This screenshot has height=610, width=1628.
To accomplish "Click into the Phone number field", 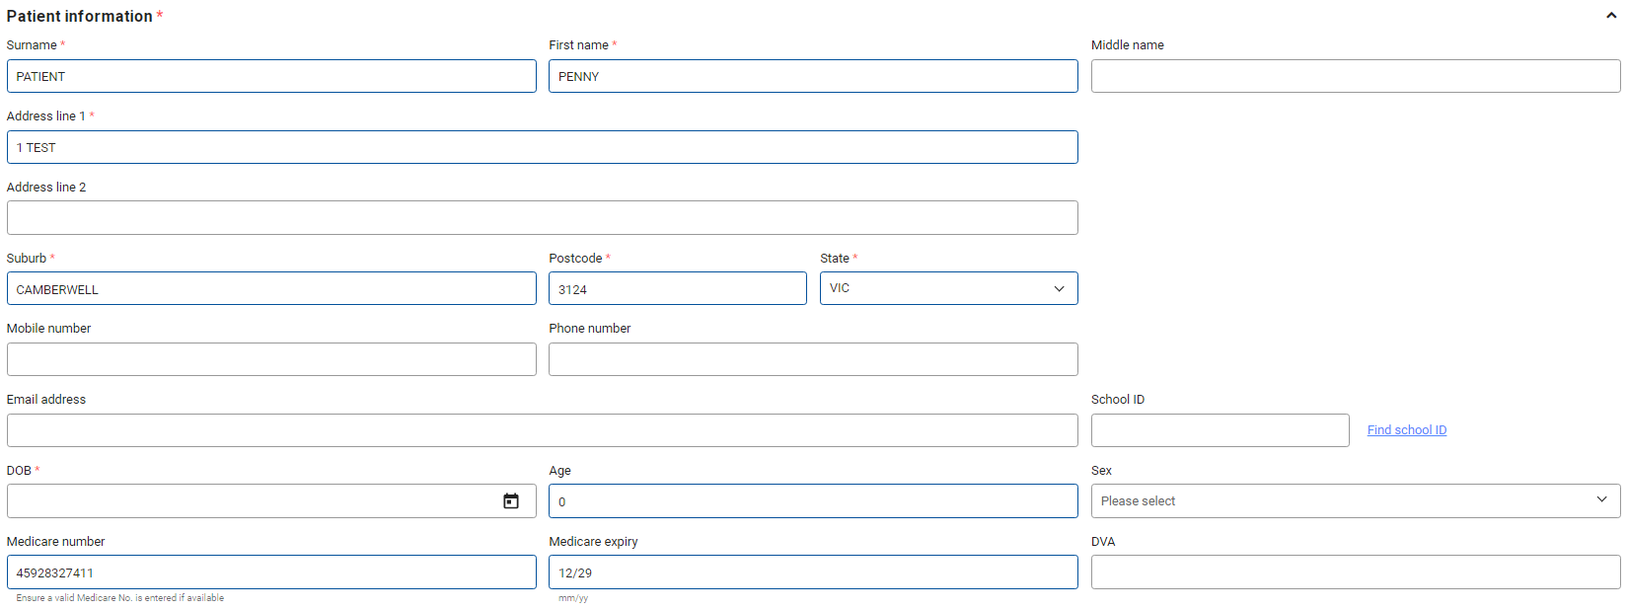I will coord(812,359).
